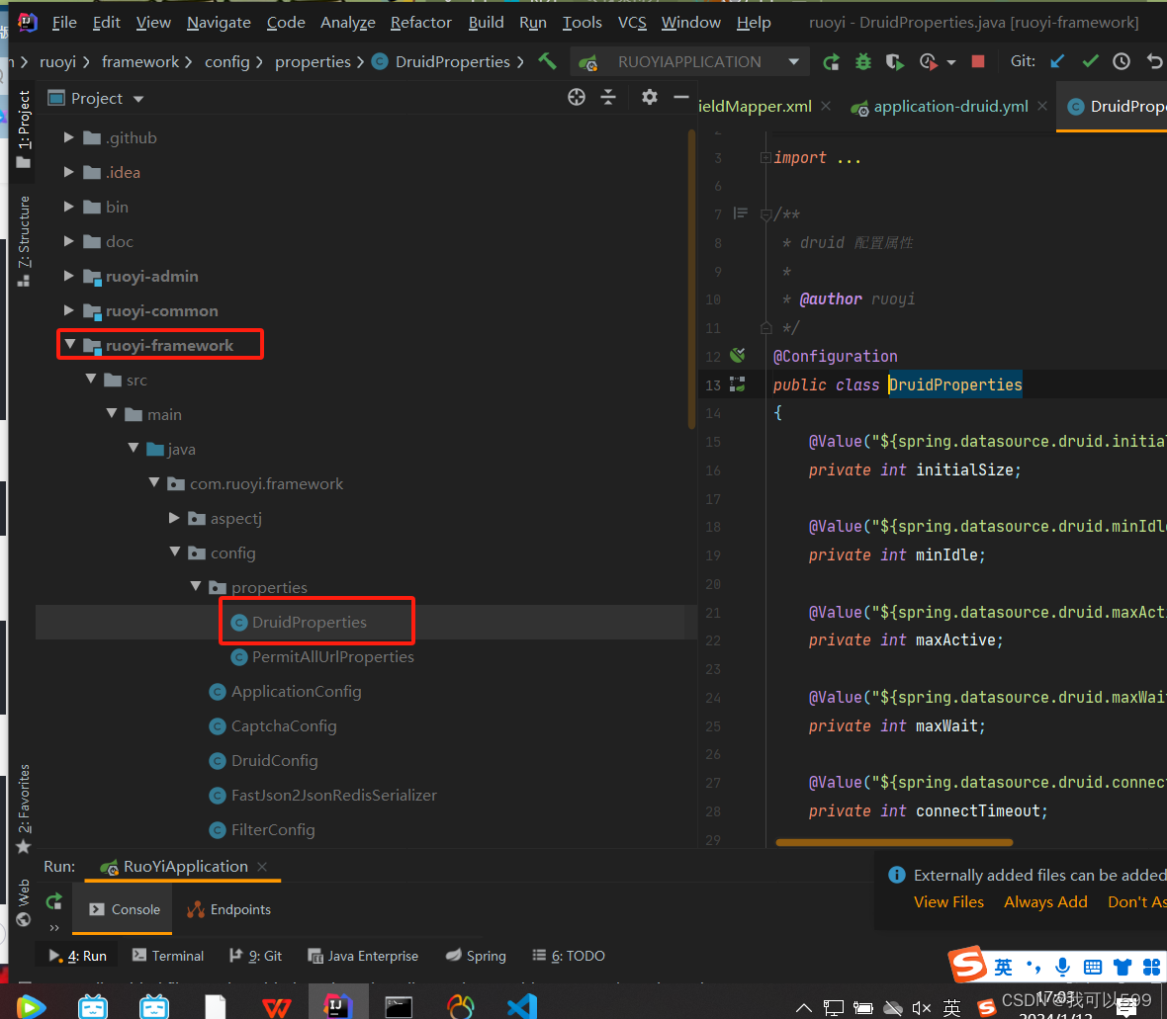
Task: Open Java Enterprise tool window
Action: (363, 956)
